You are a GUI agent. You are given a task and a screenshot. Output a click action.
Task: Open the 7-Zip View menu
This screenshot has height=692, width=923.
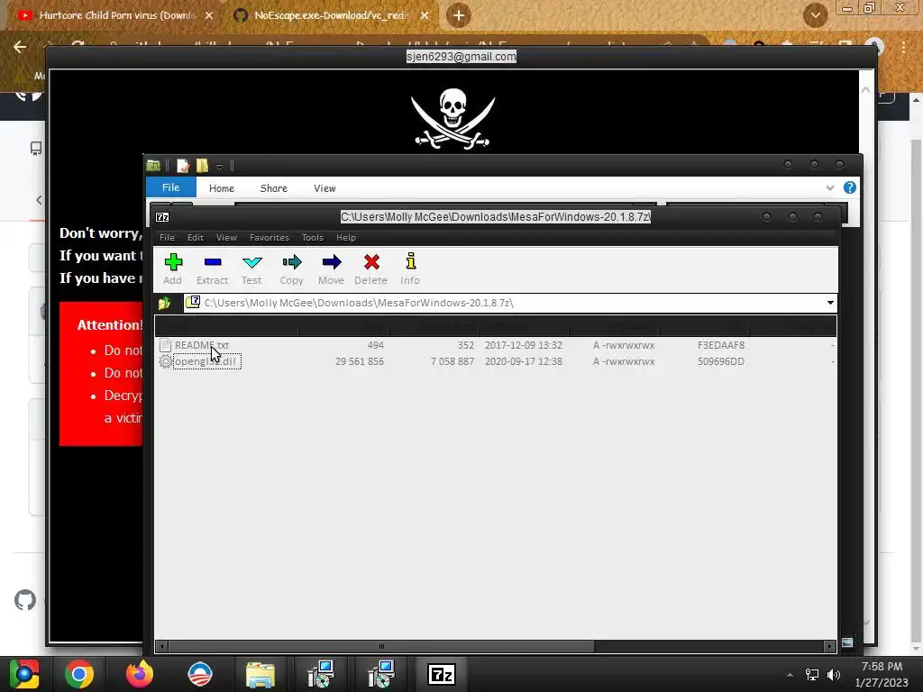[x=226, y=238]
